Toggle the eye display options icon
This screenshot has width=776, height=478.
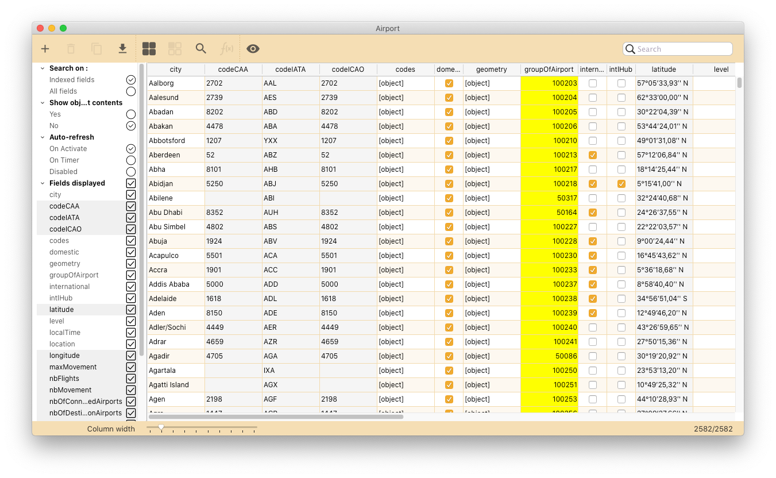253,49
